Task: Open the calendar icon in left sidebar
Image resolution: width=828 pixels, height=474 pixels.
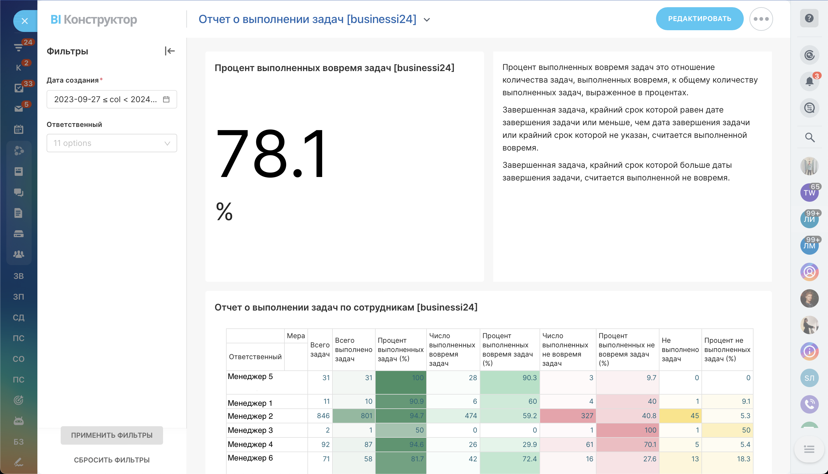Action: click(19, 129)
